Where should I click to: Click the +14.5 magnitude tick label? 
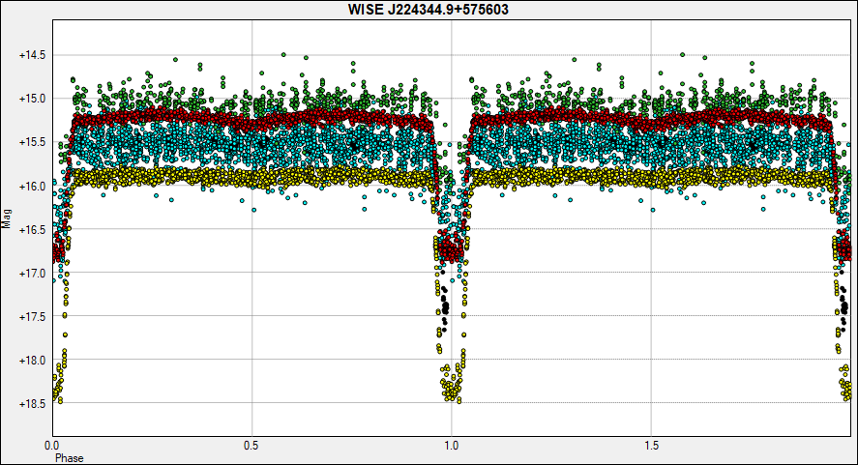point(32,55)
